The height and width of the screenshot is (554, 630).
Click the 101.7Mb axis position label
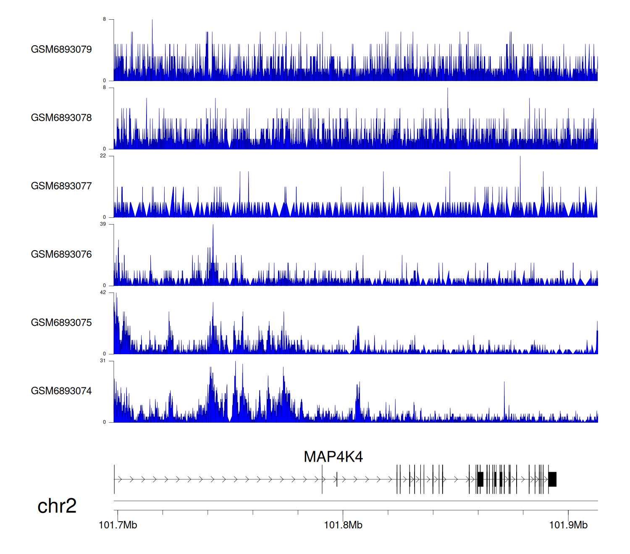118,525
